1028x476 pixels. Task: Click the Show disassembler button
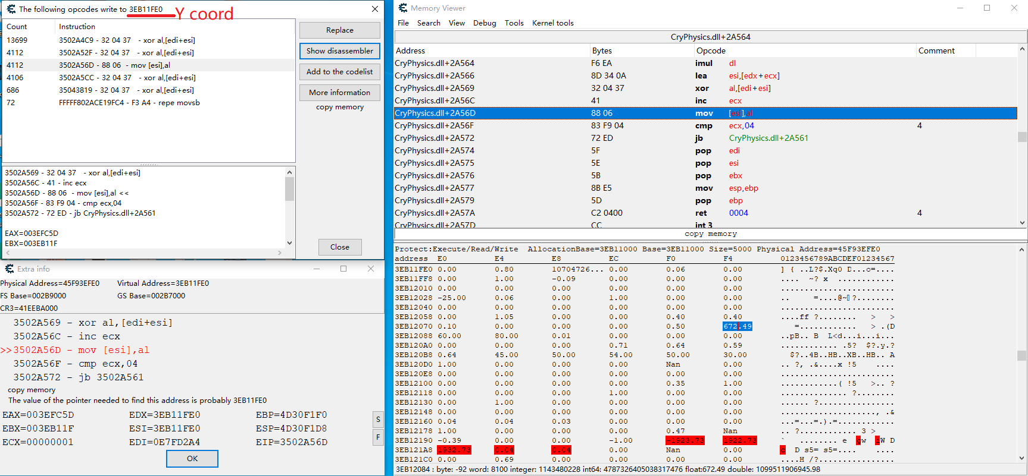[339, 51]
